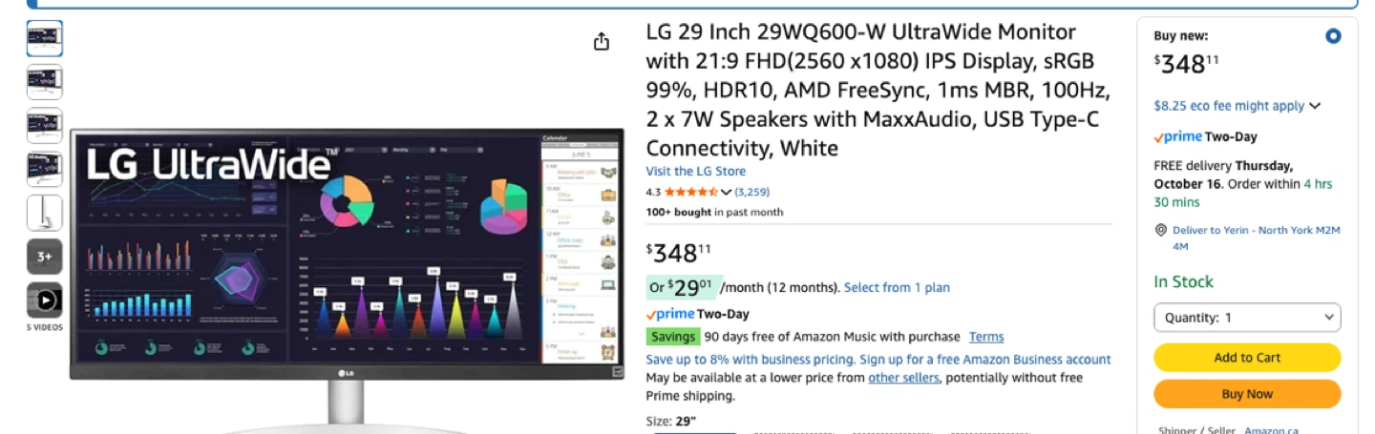
Task: Click Add to Cart button
Action: 1247,358
